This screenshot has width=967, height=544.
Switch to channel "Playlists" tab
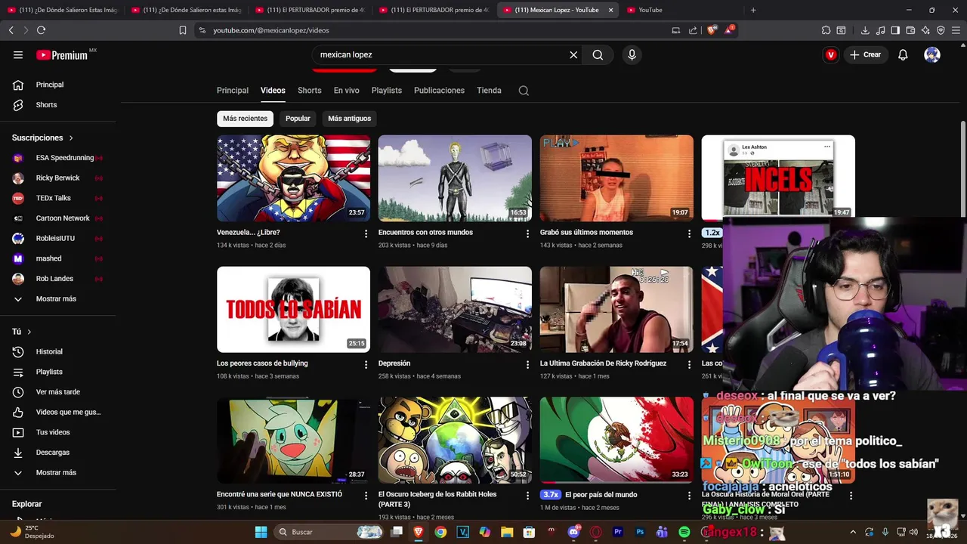[387, 91]
